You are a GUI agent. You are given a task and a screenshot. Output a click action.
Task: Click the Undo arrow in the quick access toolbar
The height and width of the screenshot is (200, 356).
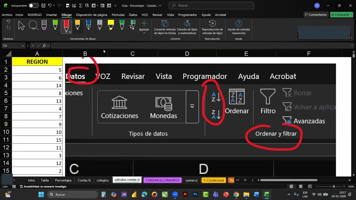coord(50,6)
